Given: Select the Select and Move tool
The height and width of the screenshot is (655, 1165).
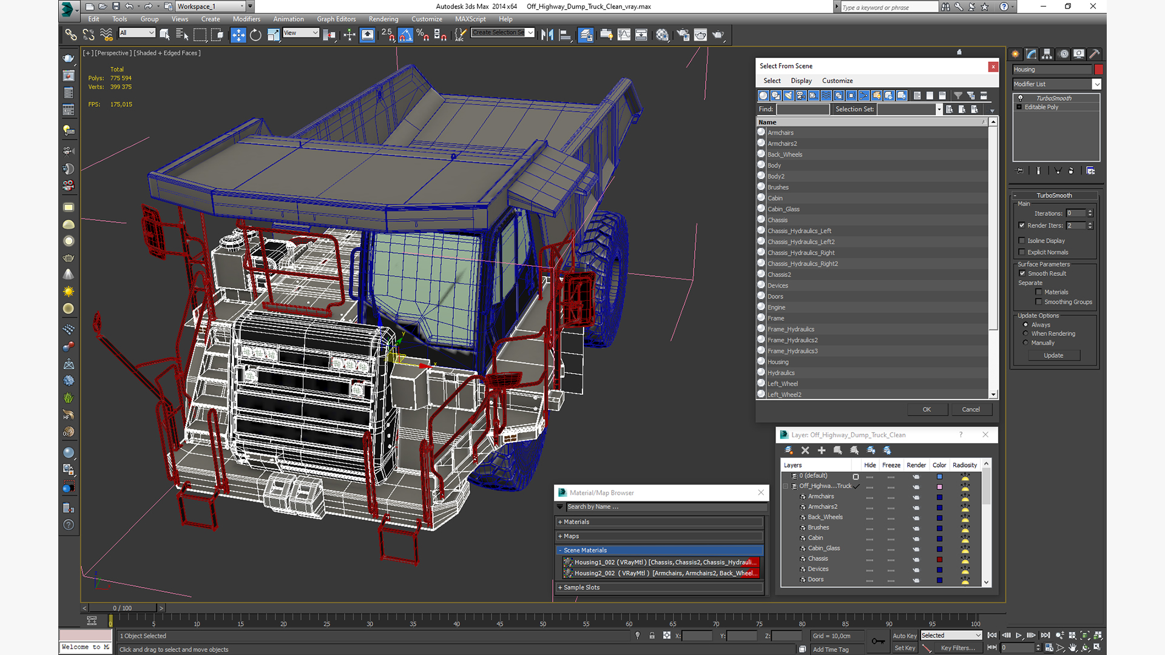Looking at the screenshot, I should tap(238, 35).
